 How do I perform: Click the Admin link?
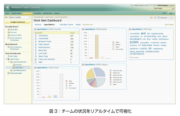(164, 13)
